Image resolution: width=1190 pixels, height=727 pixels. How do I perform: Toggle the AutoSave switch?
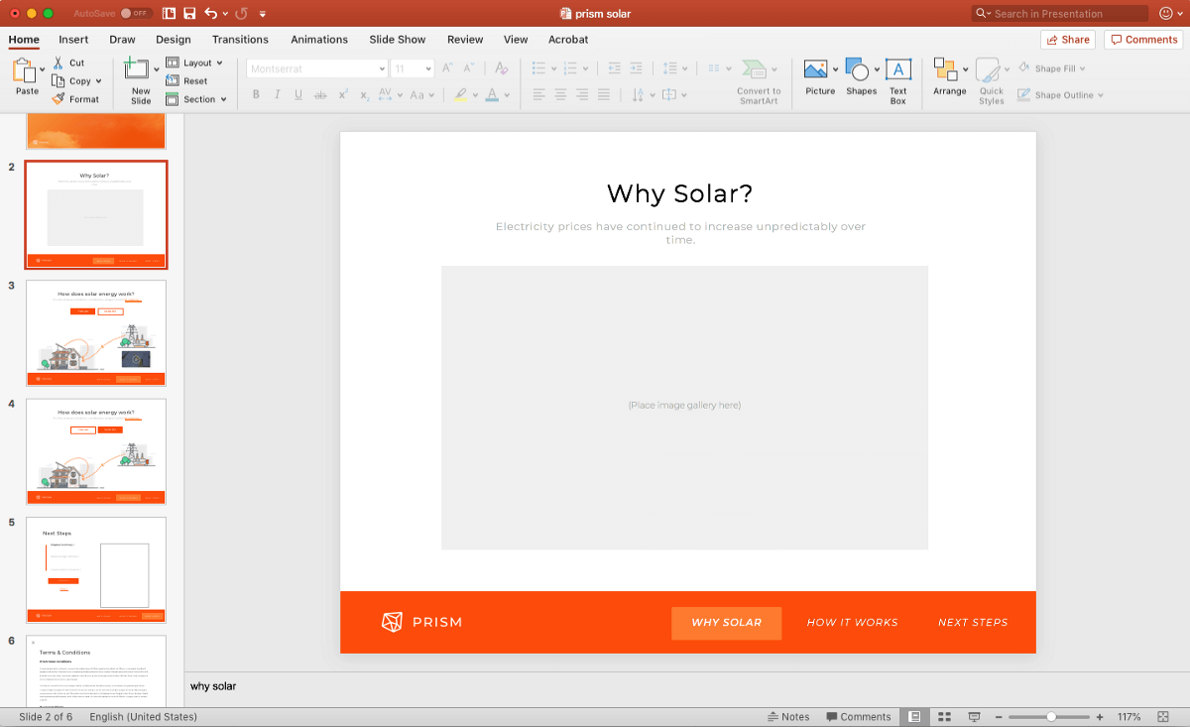point(135,13)
